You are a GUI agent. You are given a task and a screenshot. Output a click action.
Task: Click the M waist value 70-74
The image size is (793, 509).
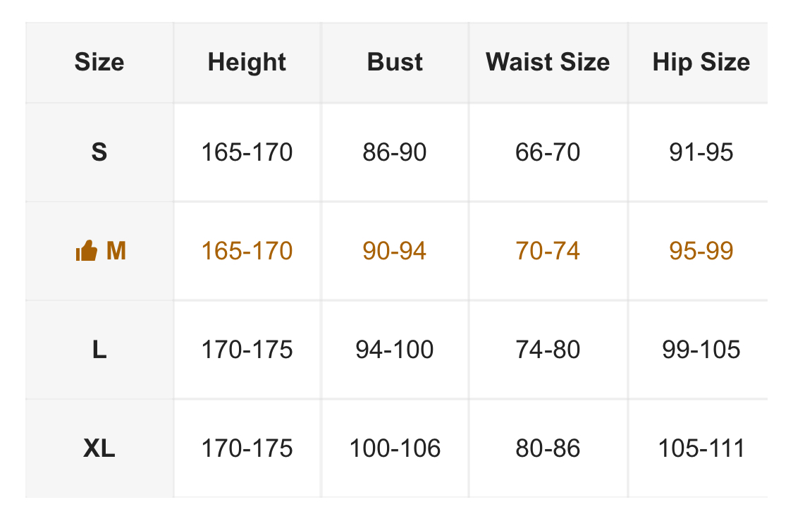(x=548, y=251)
